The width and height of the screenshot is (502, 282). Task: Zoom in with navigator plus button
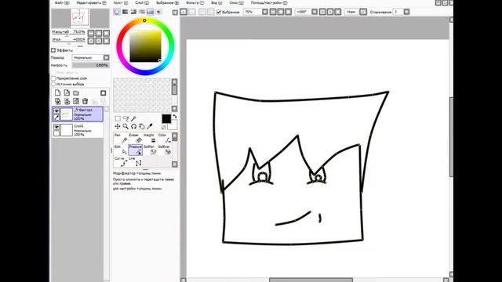point(99,33)
